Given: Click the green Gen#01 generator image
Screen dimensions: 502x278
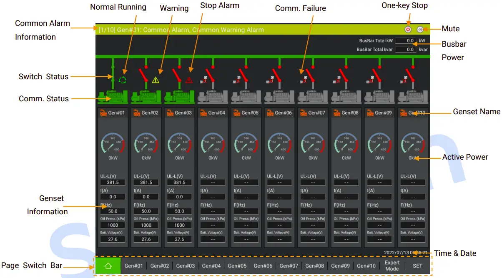Looking at the screenshot, I should (113, 96).
